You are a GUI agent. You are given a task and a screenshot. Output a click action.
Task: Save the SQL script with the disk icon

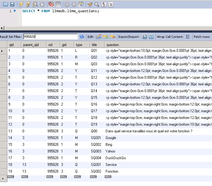(x=12, y=4)
